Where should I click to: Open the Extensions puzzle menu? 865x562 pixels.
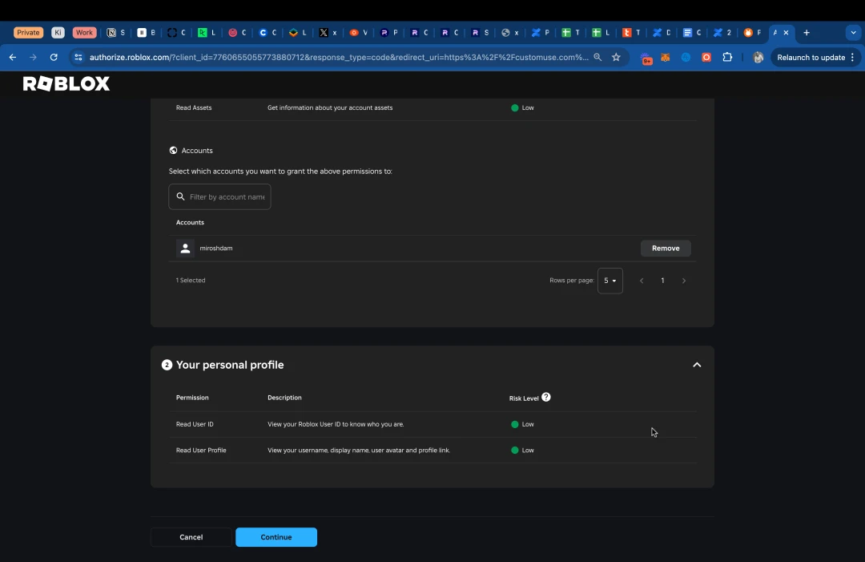(727, 58)
